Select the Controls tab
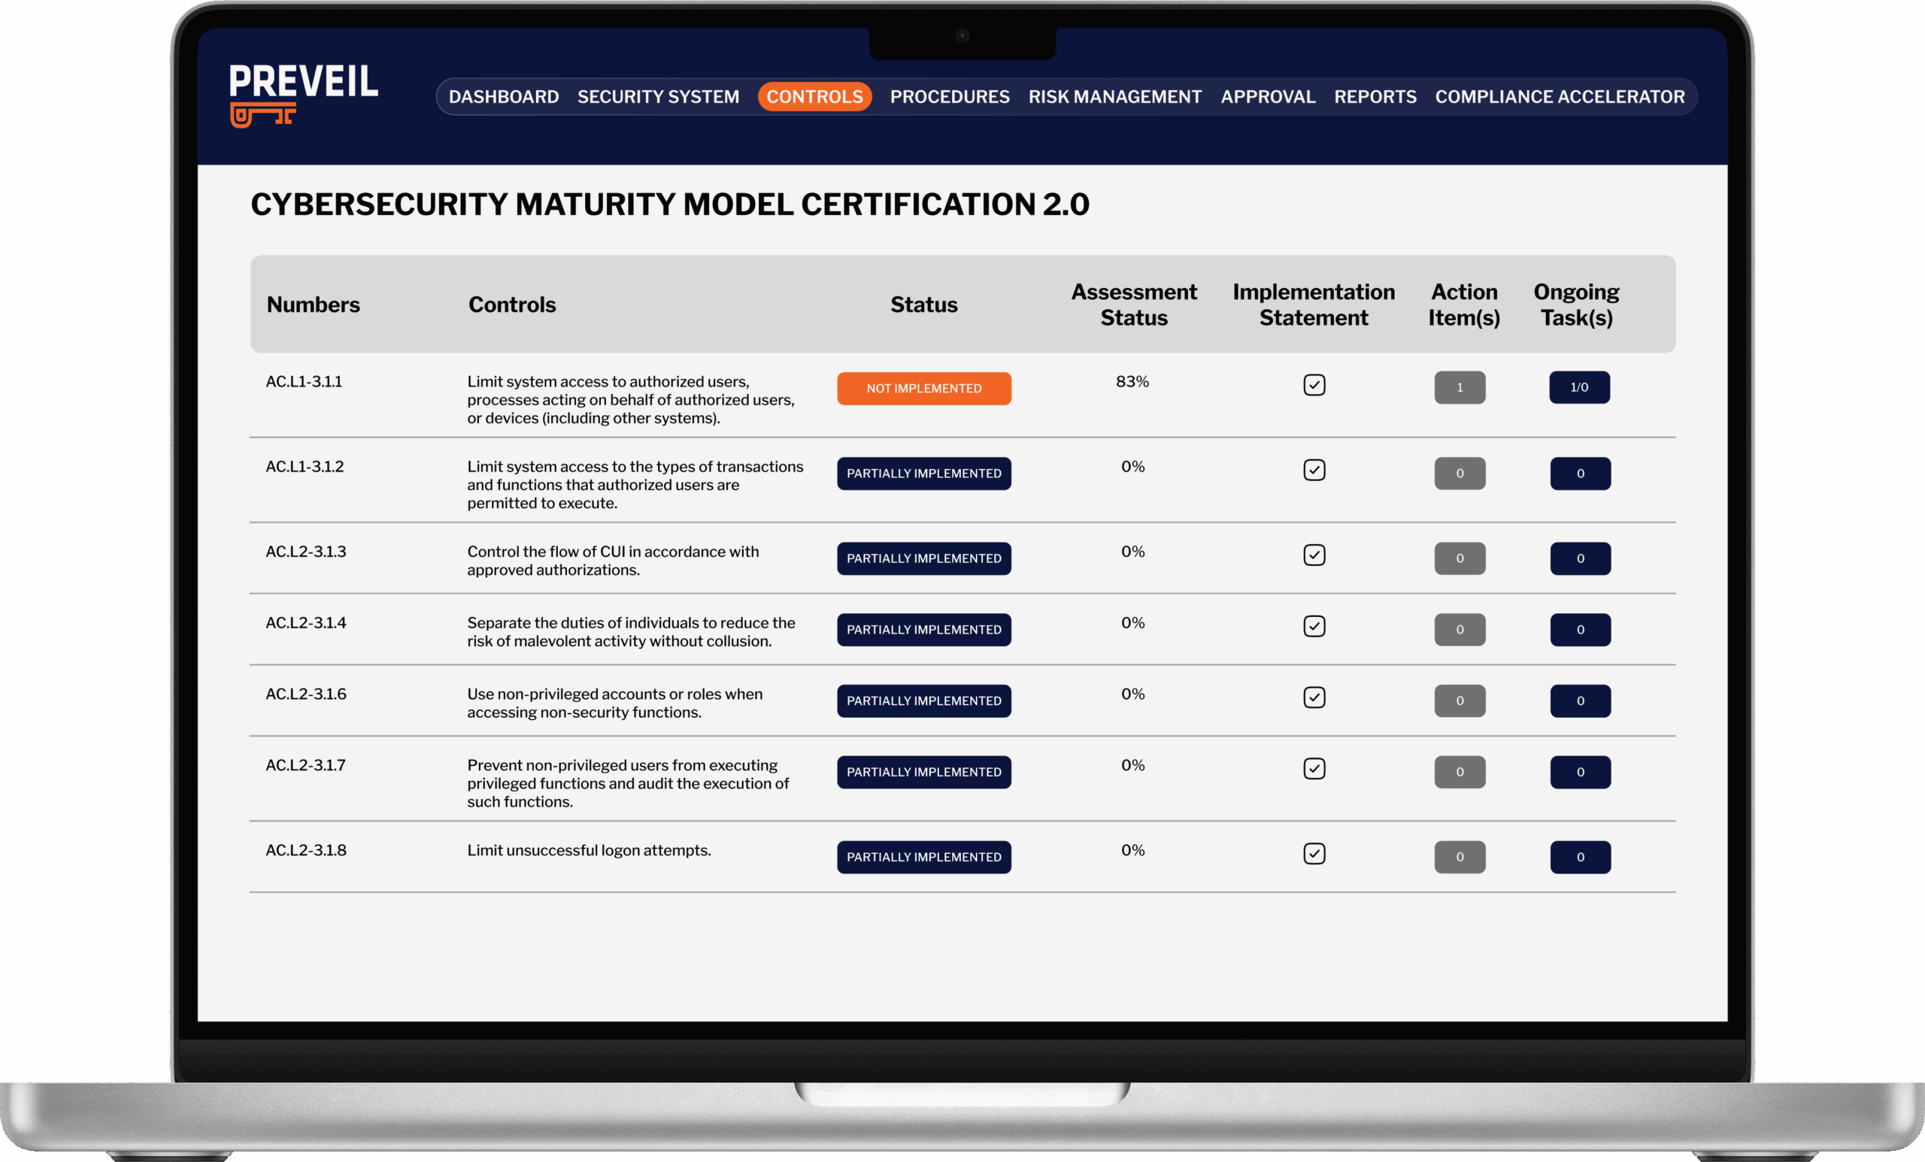1925x1162 pixels. (814, 97)
